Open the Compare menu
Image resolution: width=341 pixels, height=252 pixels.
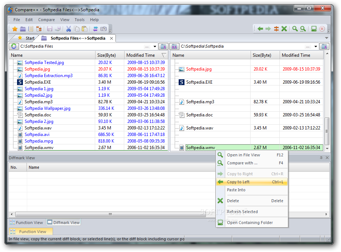46,20
